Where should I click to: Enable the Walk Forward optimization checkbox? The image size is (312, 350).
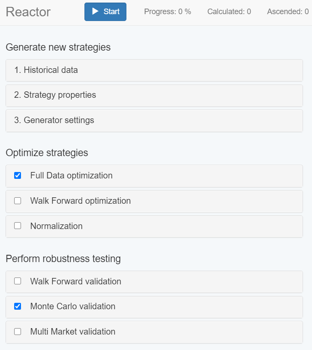pos(18,201)
